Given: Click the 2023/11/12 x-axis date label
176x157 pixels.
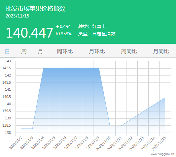Looking at the screenshot, I should coord(125,143).
